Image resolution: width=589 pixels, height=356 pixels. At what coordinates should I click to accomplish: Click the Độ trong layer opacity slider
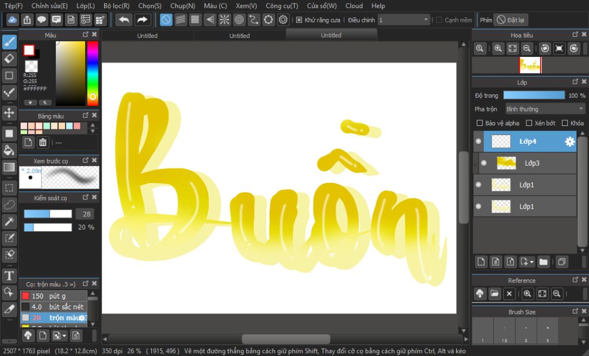point(534,95)
